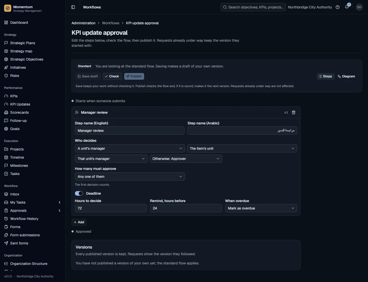This screenshot has width=368, height=282.
Task: Open the SH user avatar menu
Action: pos(359,7)
